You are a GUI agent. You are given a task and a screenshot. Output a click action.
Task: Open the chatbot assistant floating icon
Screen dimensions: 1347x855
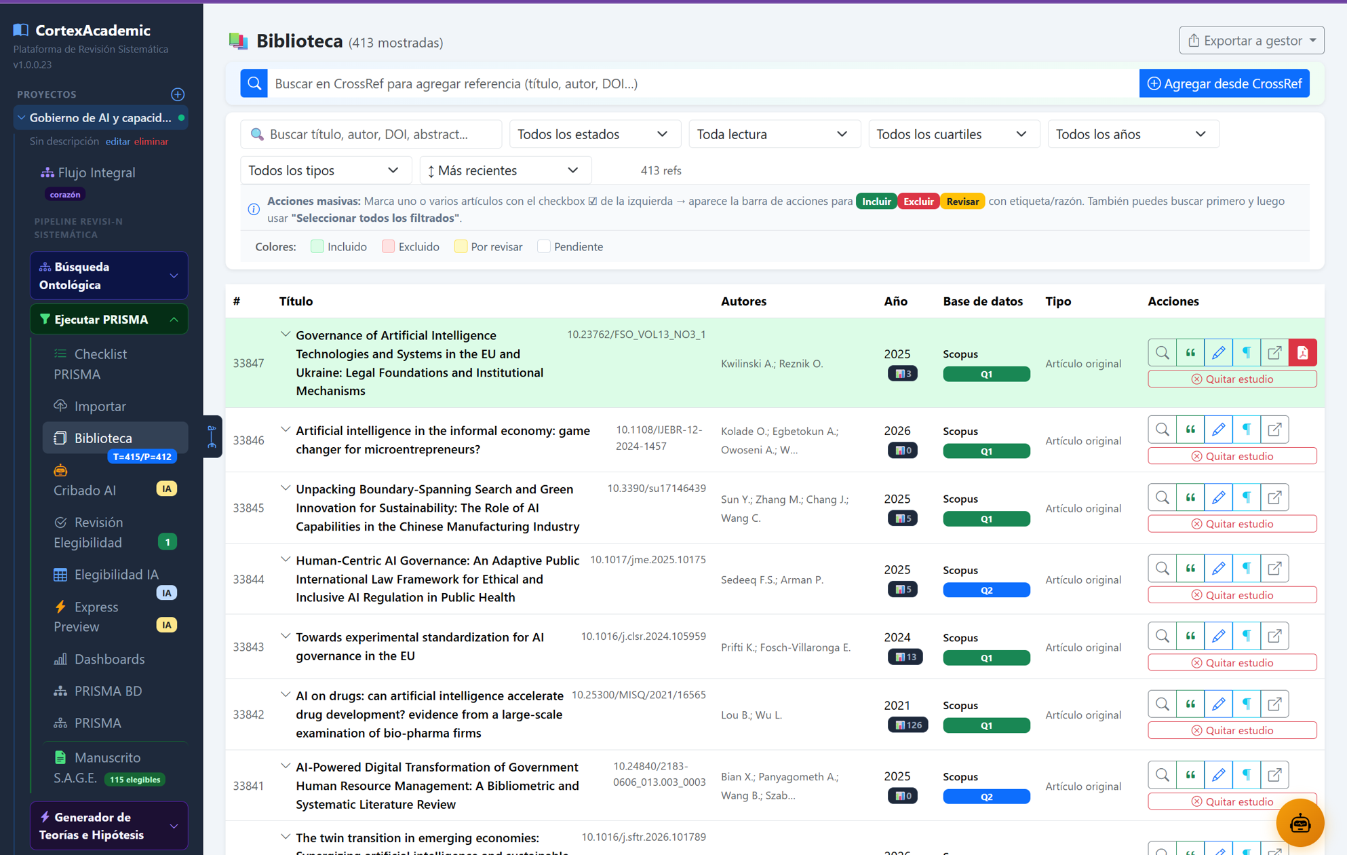1300,823
